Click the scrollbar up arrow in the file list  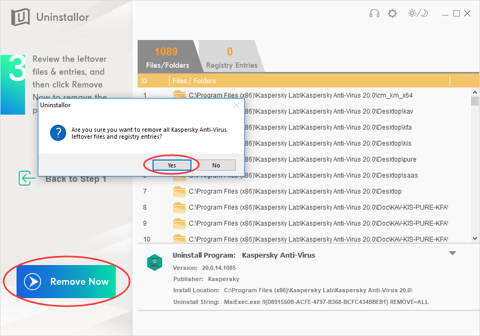tap(475, 92)
